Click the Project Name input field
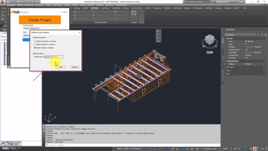This screenshot has height=151, width=268. (x=40, y=28)
